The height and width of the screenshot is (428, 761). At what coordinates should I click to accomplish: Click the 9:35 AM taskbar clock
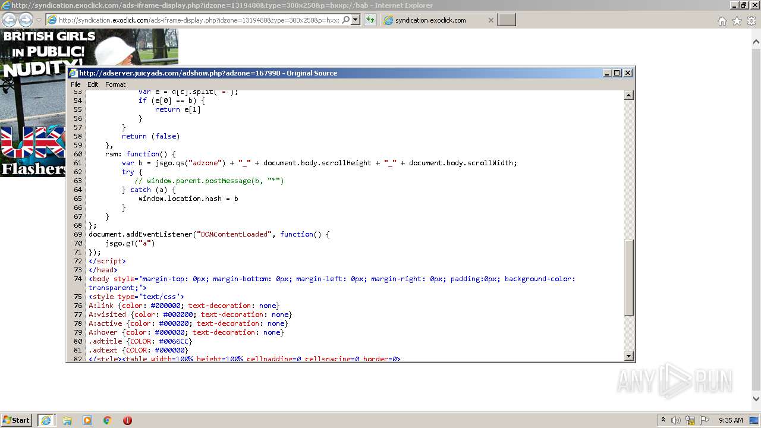tap(731, 420)
